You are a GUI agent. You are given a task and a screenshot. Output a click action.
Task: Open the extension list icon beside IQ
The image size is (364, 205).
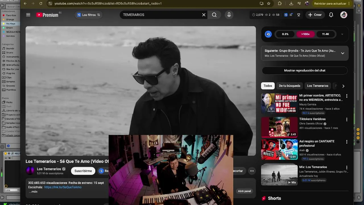(291, 15)
